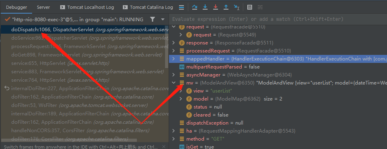Image resolution: width=387 pixels, height=149 pixels.
Task: Click the frames filter funnel icon
Action: click(x=153, y=19)
